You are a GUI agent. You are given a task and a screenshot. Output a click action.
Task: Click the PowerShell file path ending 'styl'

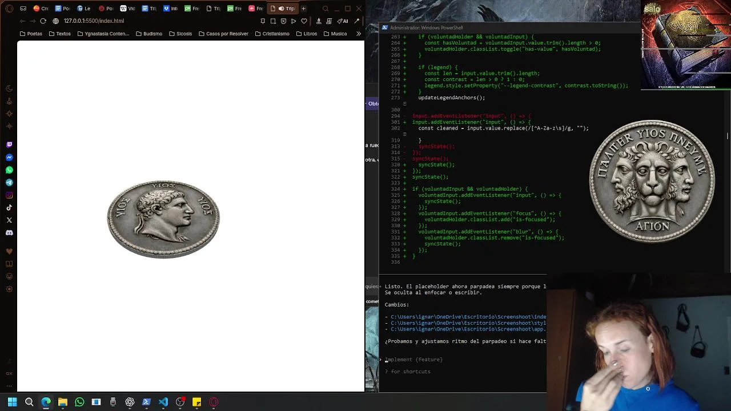click(468, 323)
